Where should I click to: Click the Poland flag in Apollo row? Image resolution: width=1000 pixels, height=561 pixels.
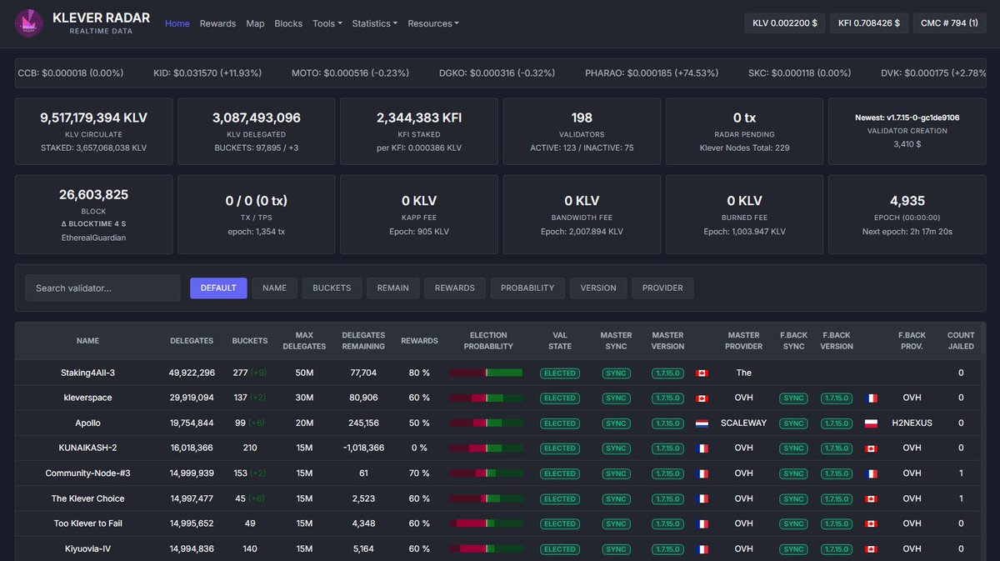(x=872, y=423)
